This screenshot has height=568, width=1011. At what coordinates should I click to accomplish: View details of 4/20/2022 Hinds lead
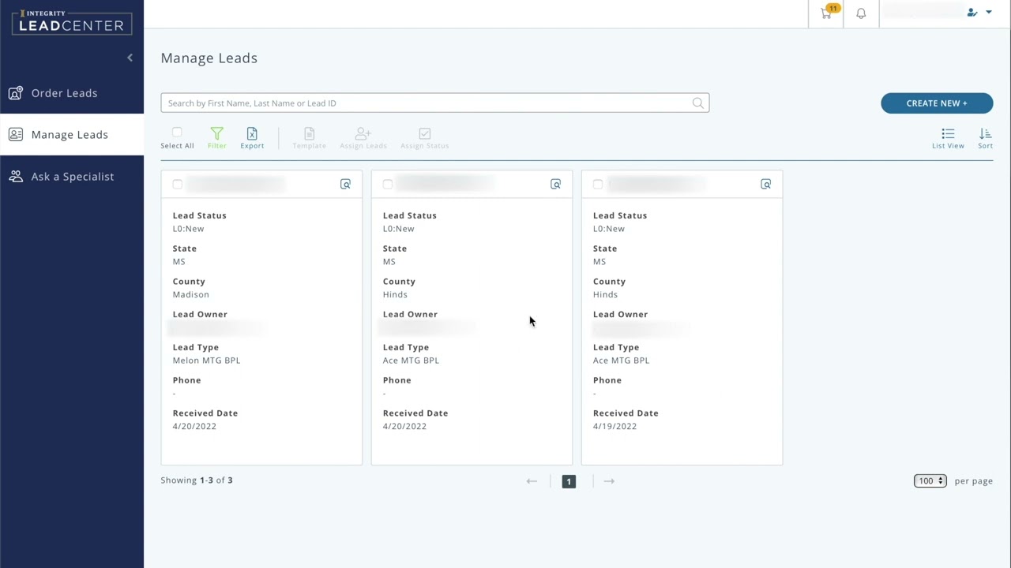(x=555, y=185)
